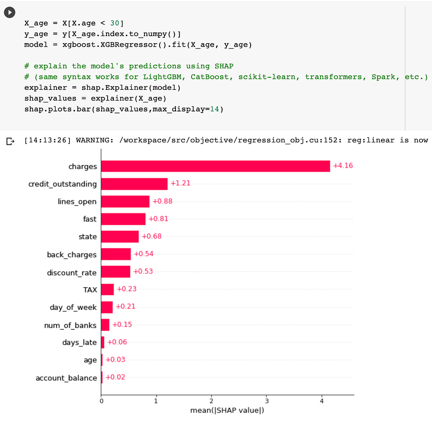The image size is (432, 428).
Task: Click the '+0.68' value label
Action: [x=152, y=237]
